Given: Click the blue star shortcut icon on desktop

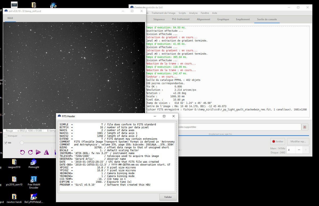Looking at the screenshot, I should (53, 5).
